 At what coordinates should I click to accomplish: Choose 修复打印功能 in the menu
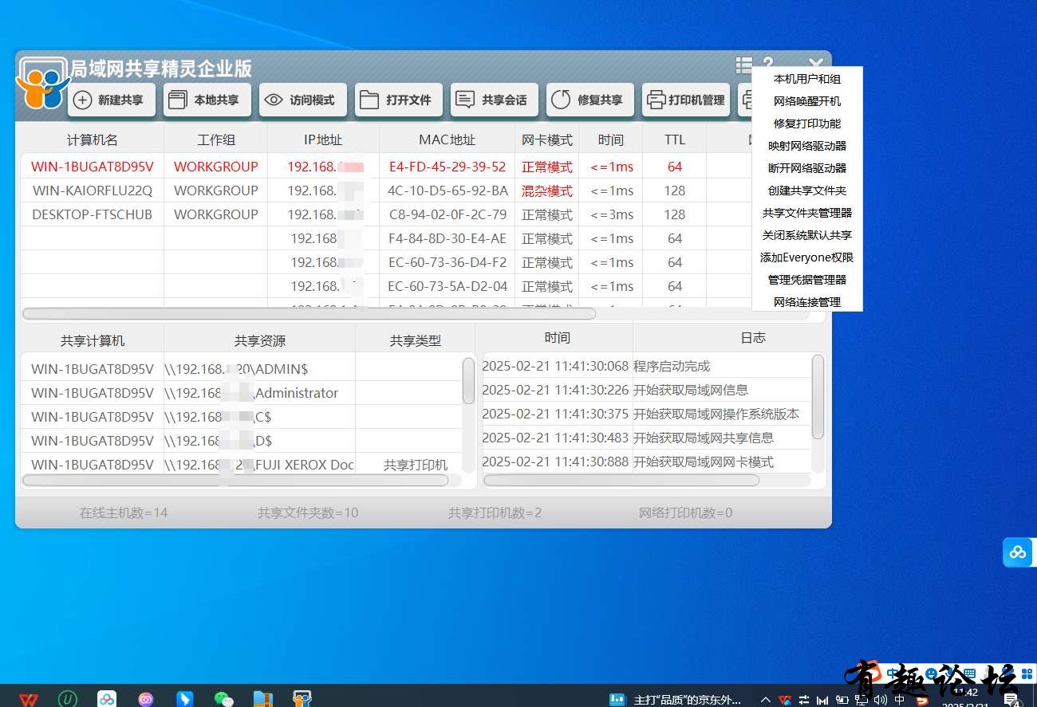807,124
